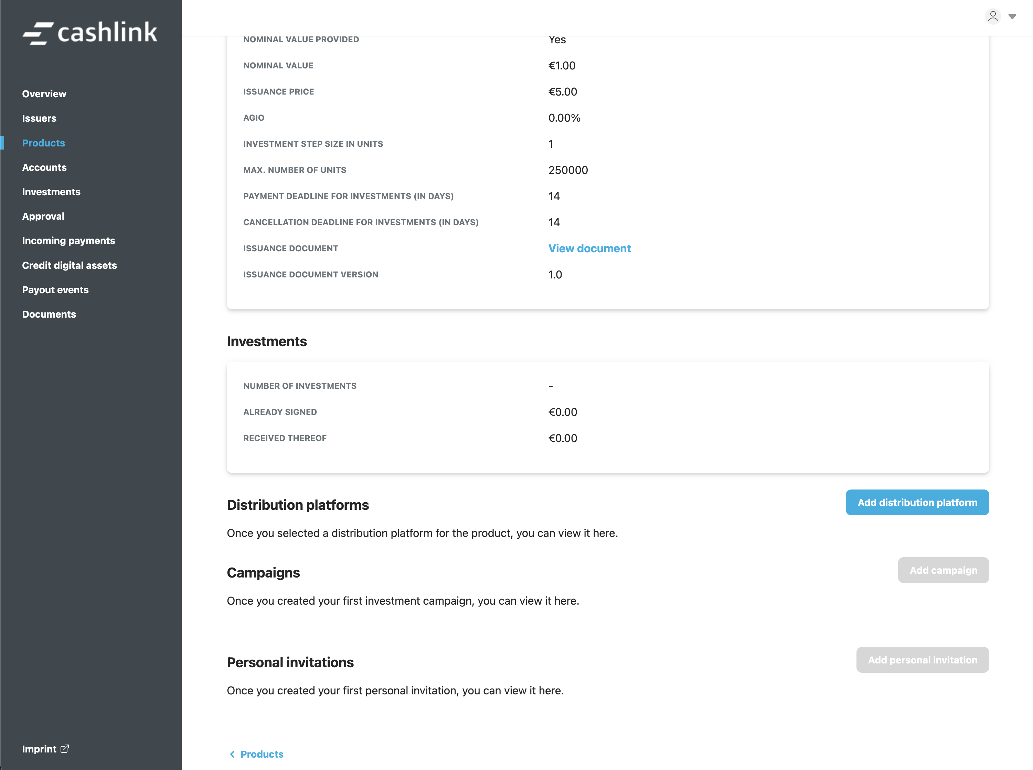The image size is (1033, 770).
Task: Click the Imprint external link icon
Action: pos(65,749)
